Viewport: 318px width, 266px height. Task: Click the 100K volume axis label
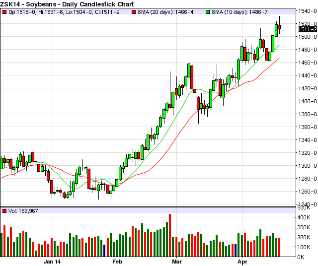click(304, 247)
